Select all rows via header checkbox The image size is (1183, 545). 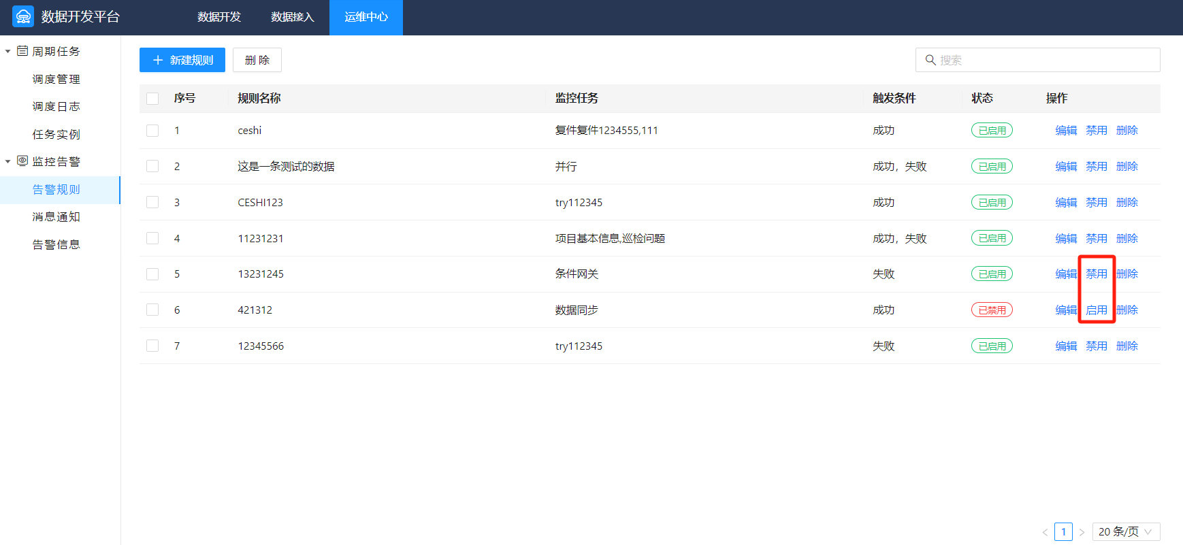coord(152,99)
